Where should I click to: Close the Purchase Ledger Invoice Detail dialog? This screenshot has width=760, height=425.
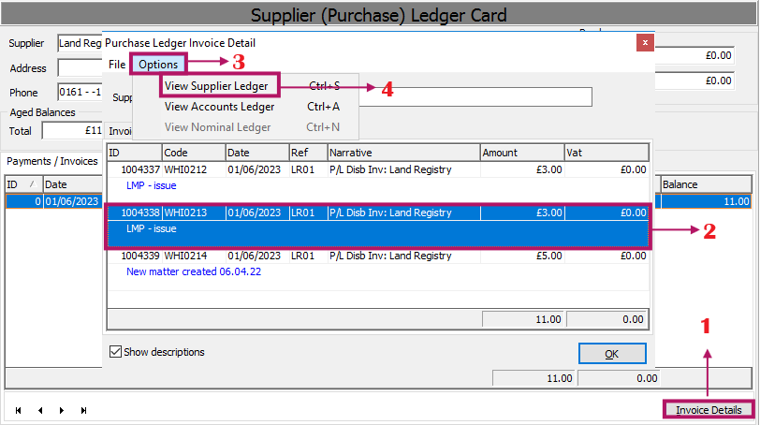click(x=645, y=43)
